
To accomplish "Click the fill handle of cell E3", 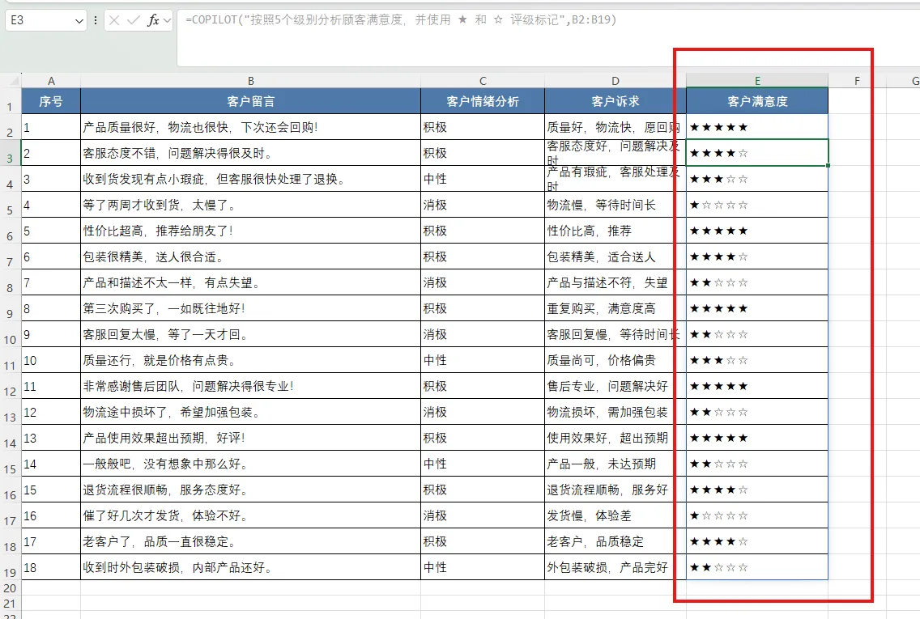I will pyautogui.click(x=828, y=165).
